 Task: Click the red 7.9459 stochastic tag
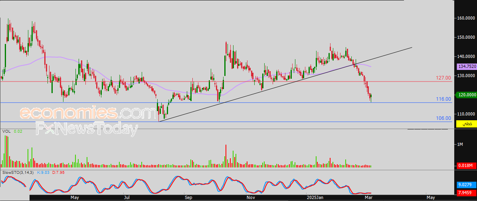pos(466,193)
